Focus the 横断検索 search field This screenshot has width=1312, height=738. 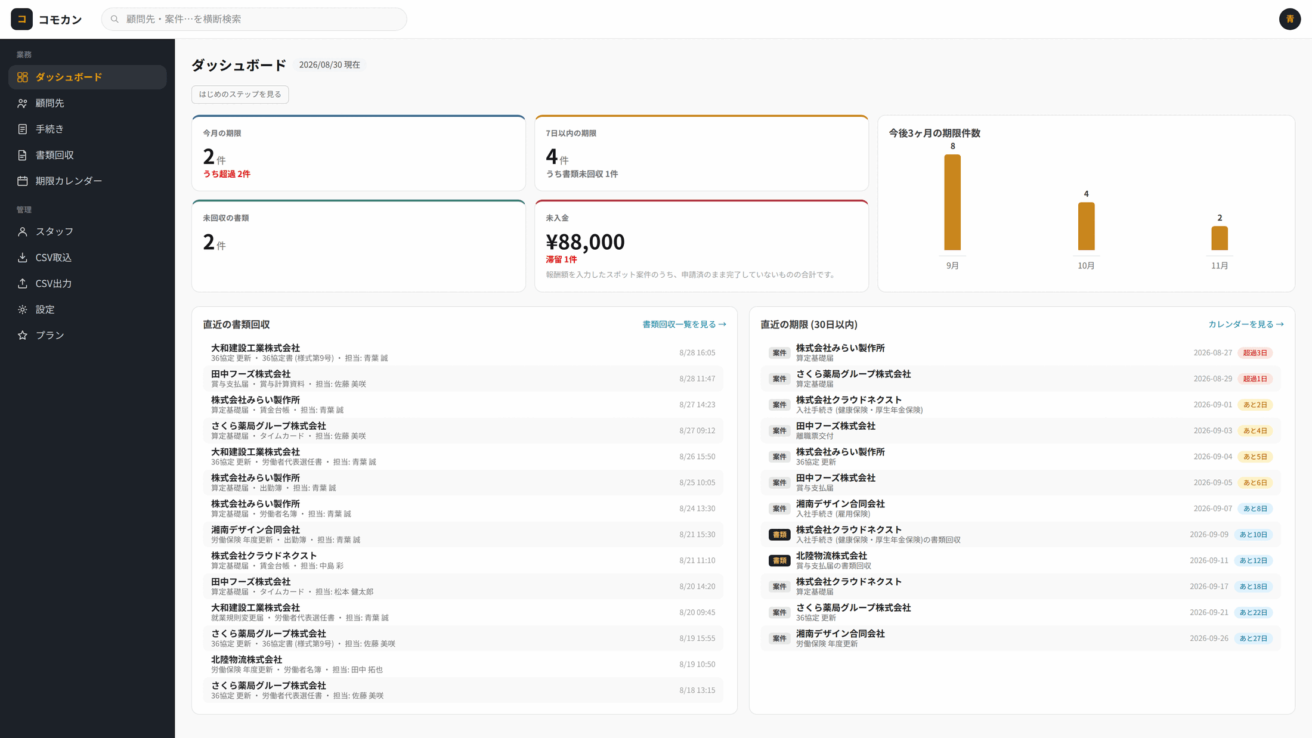tap(254, 19)
